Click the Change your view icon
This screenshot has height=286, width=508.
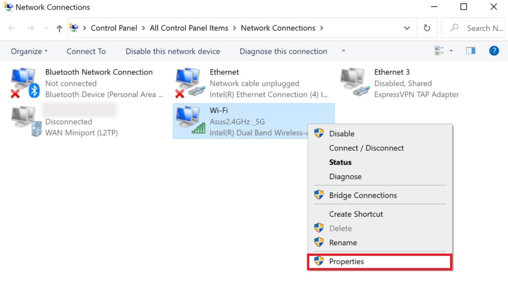pyautogui.click(x=439, y=51)
